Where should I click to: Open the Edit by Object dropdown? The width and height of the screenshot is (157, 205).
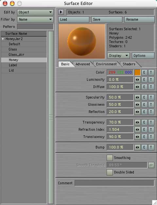(35, 12)
